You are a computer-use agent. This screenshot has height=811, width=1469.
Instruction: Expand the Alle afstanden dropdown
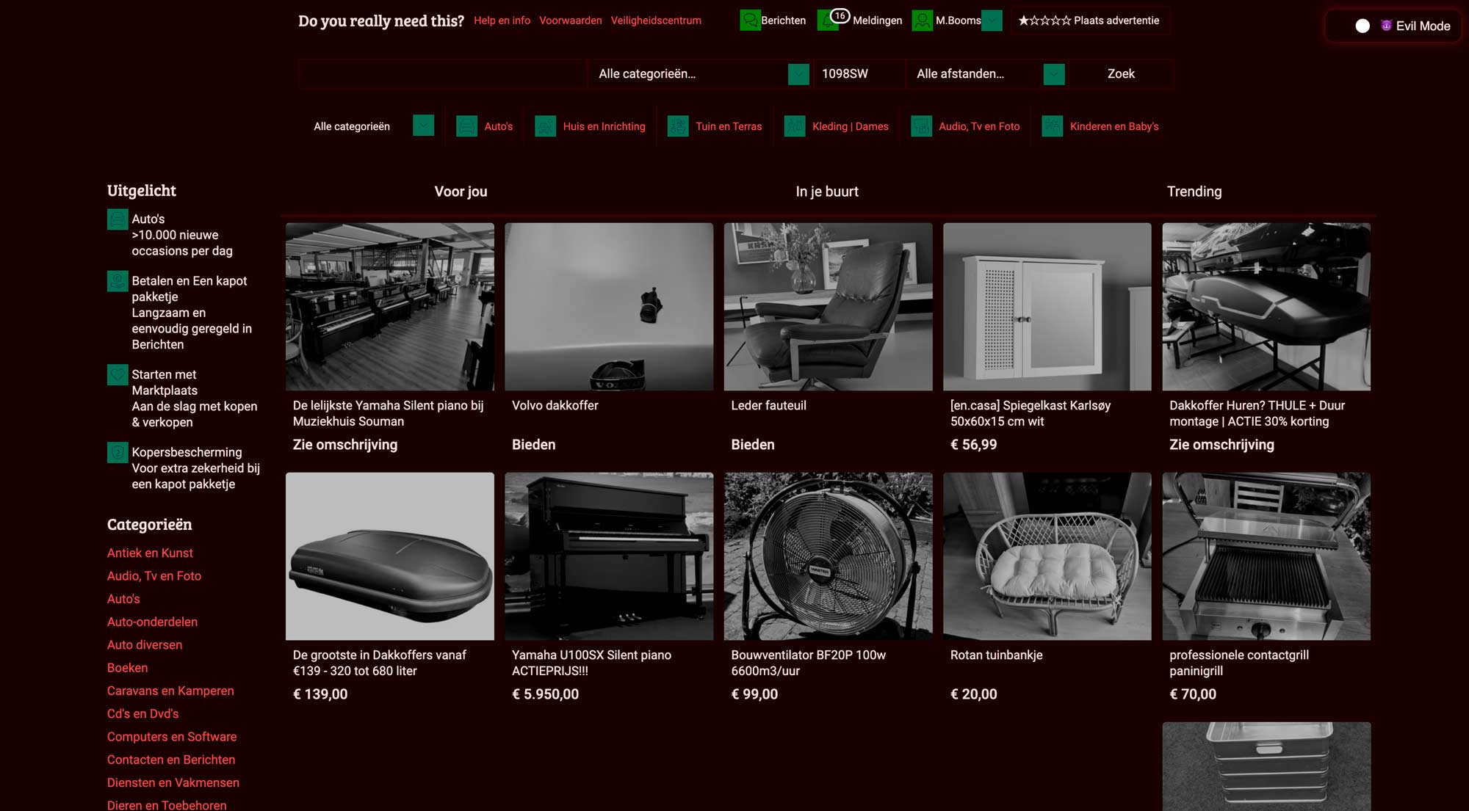[1053, 74]
